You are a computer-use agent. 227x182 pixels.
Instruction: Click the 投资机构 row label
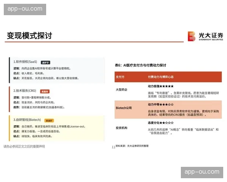pyautogui.click(x=121, y=128)
